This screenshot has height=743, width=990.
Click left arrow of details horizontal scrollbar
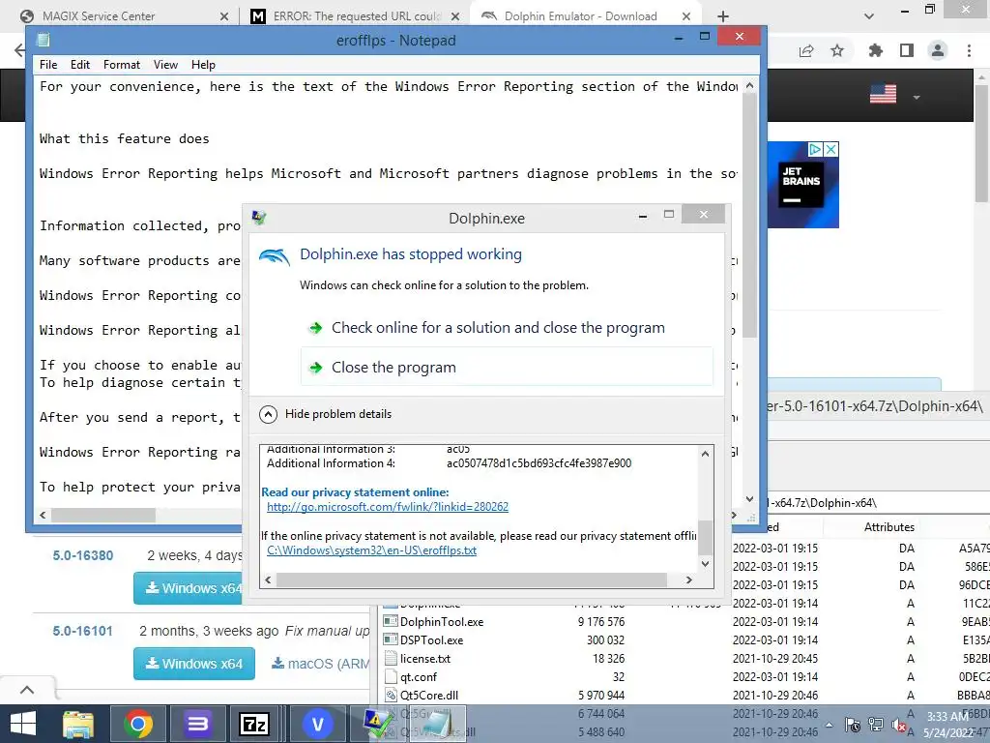269,580
